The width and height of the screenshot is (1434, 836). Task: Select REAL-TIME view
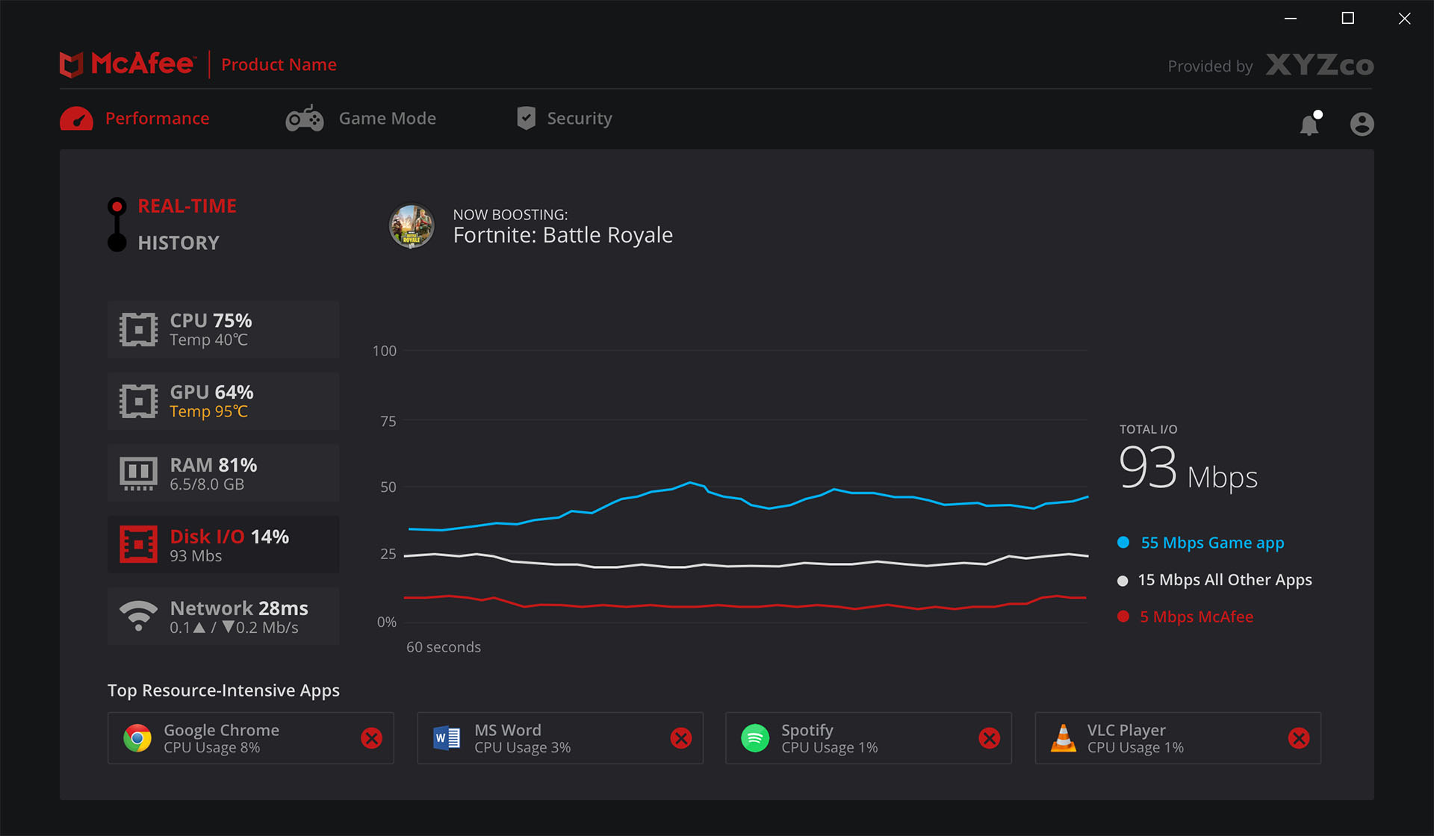tap(187, 206)
